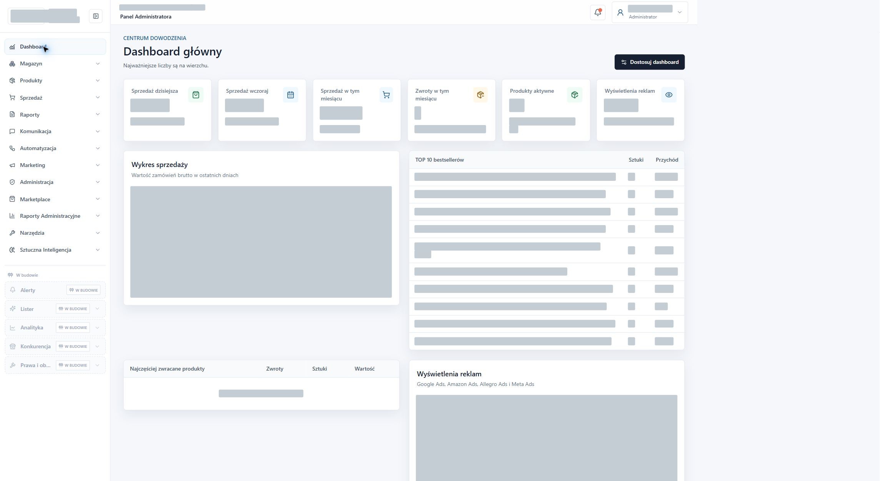Expand the Konkurencja chevron
This screenshot has height=481, width=880.
[97, 346]
